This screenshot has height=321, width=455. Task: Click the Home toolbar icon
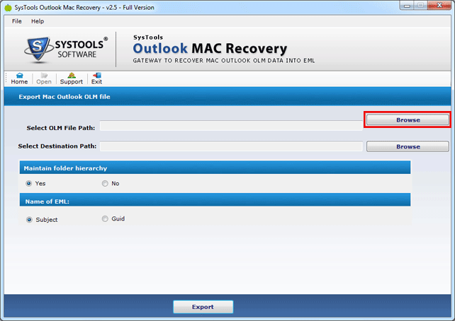tap(19, 78)
